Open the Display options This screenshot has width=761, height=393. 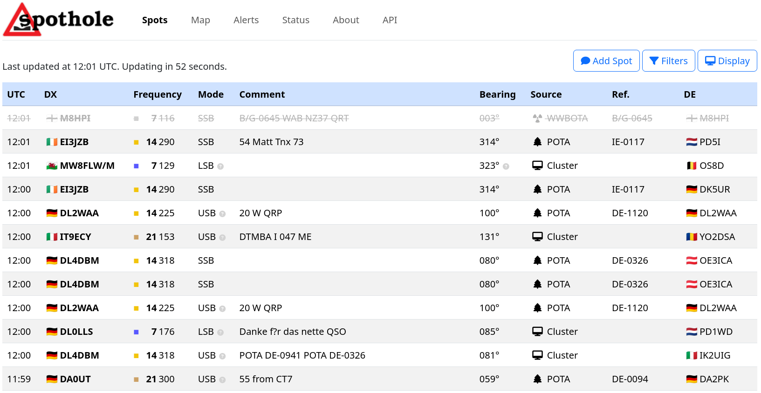point(727,61)
